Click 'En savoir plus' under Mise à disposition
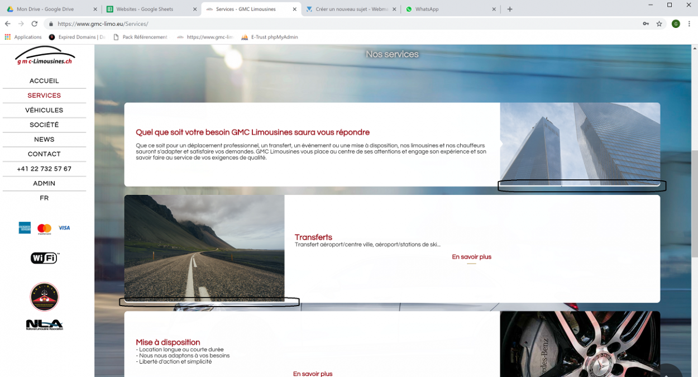Screen dimensions: 698x377 point(313,374)
